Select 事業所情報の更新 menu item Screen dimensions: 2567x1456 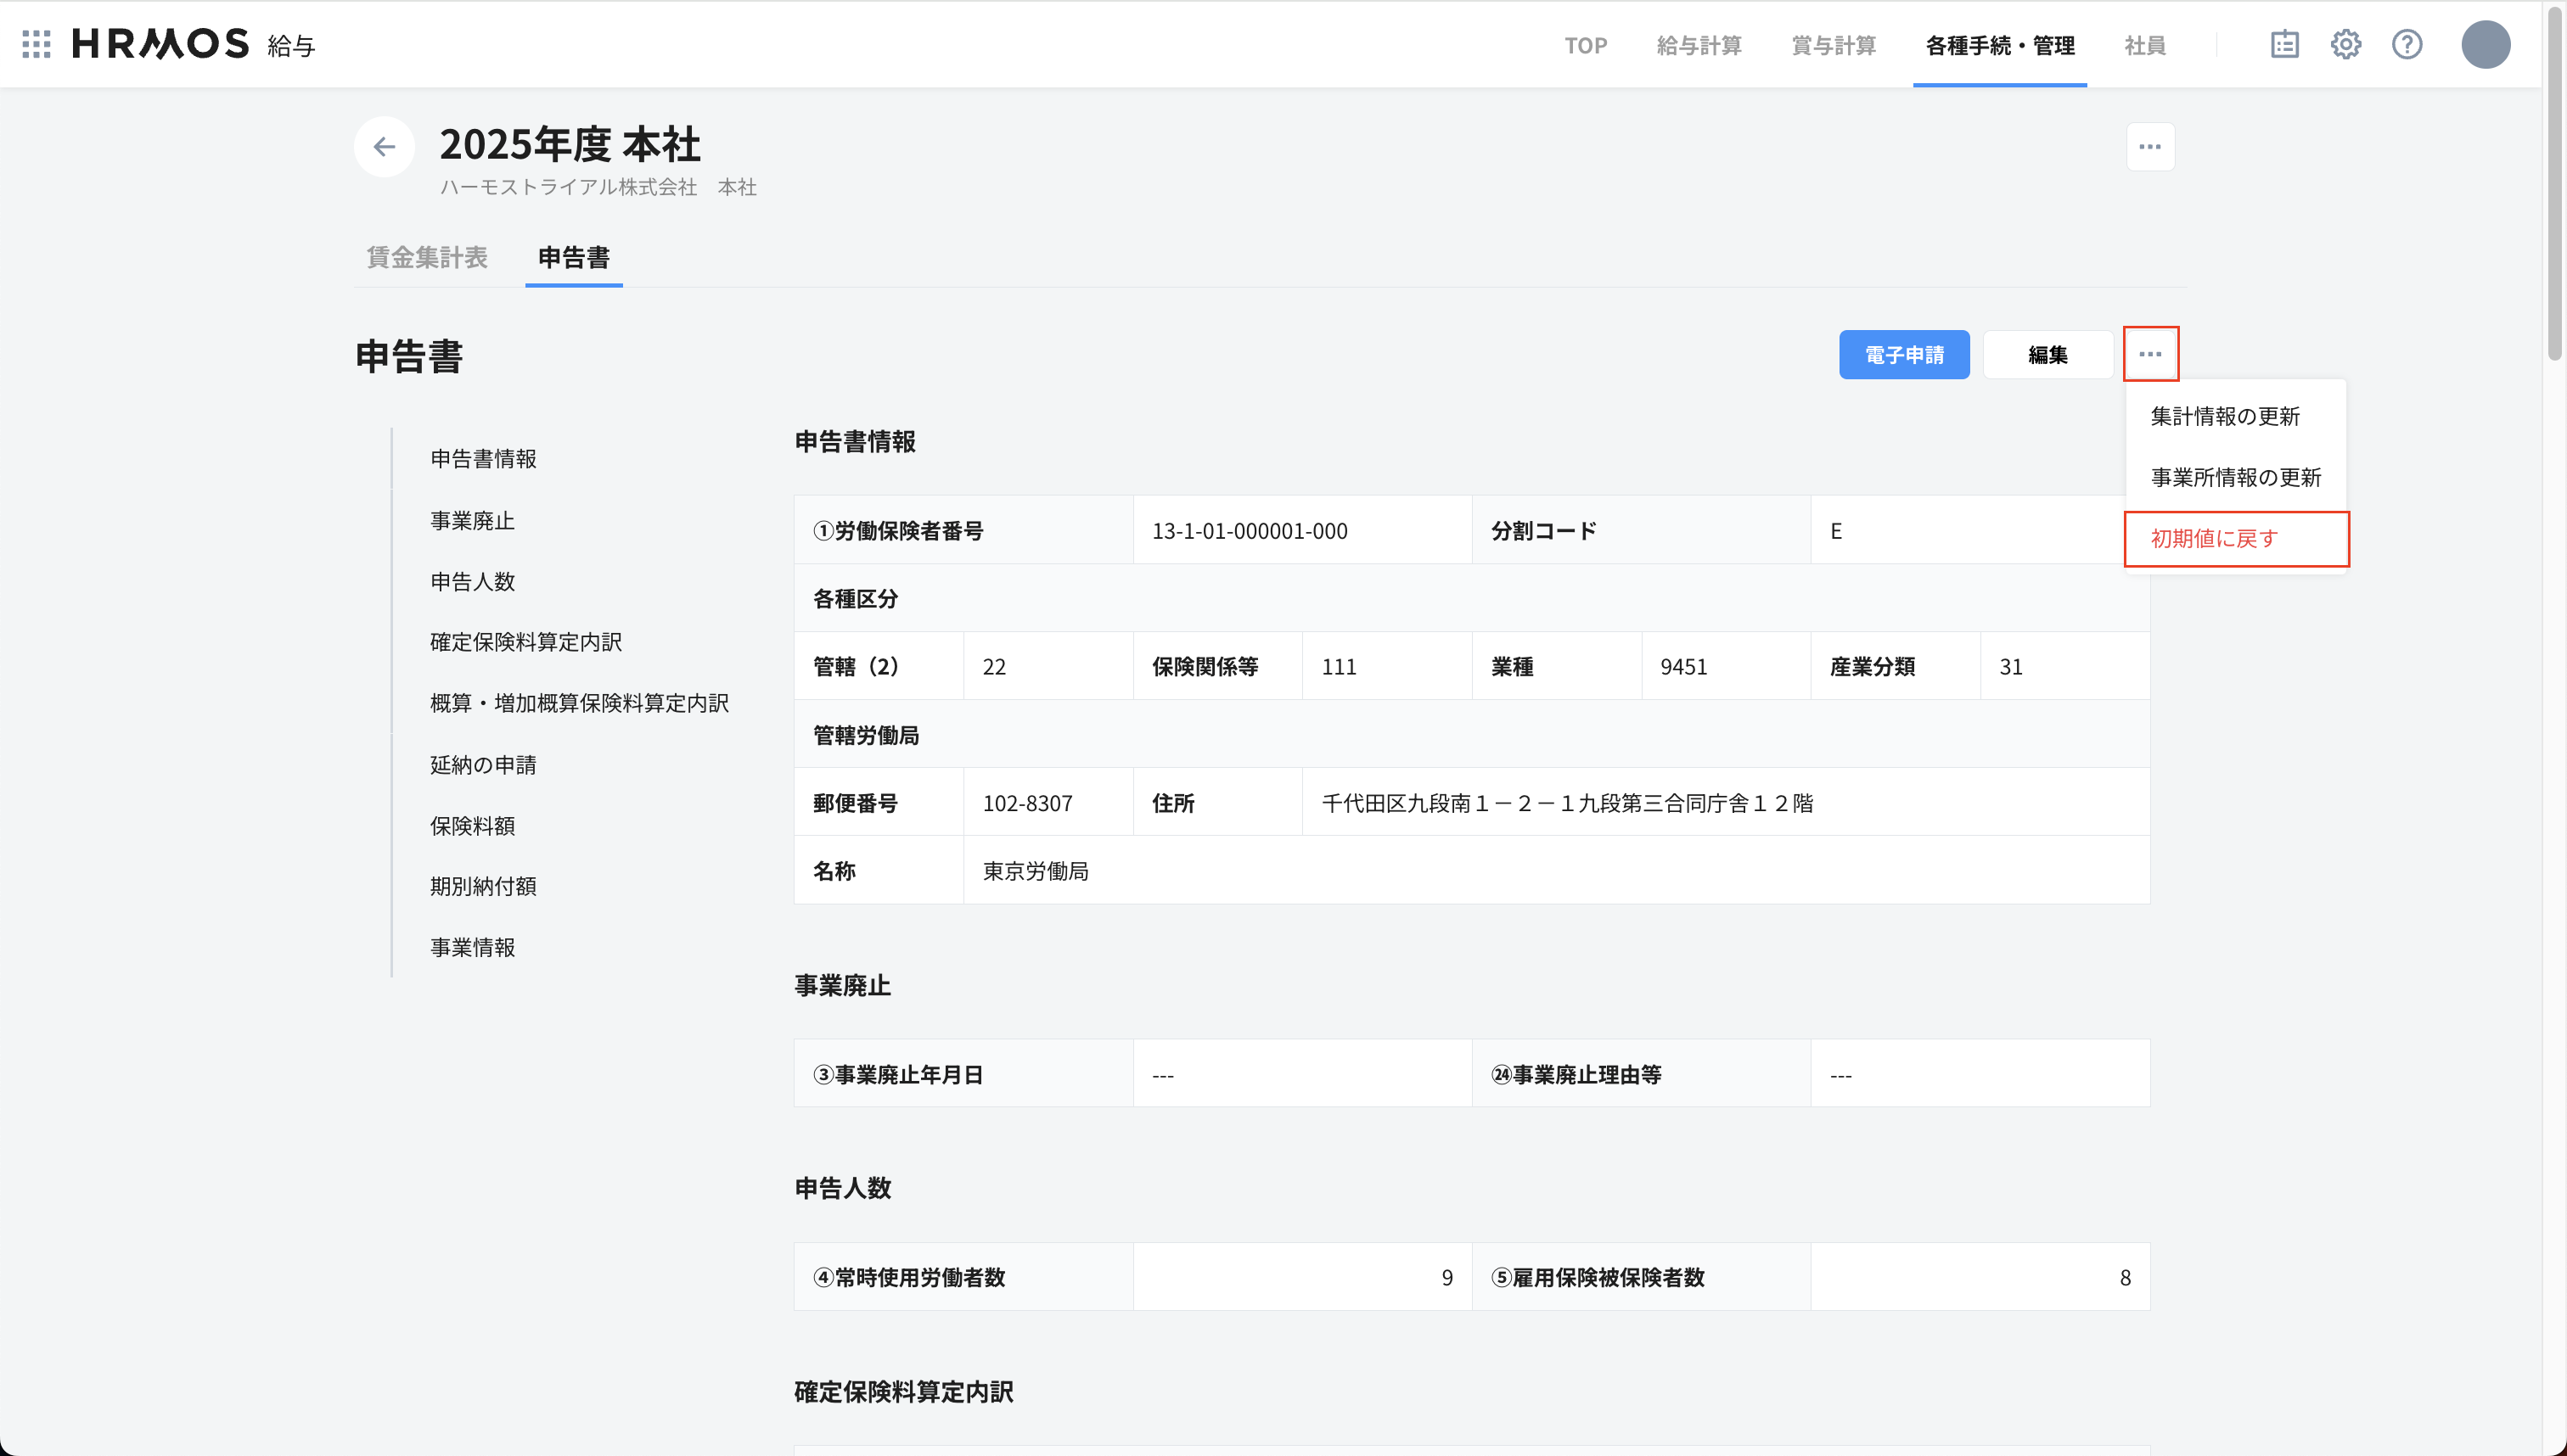click(x=2235, y=477)
